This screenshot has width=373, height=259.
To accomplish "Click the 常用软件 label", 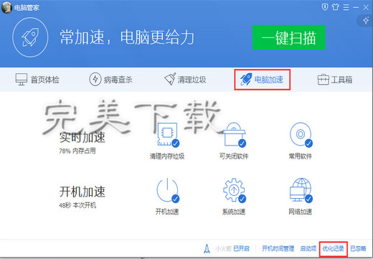I will [301, 156].
